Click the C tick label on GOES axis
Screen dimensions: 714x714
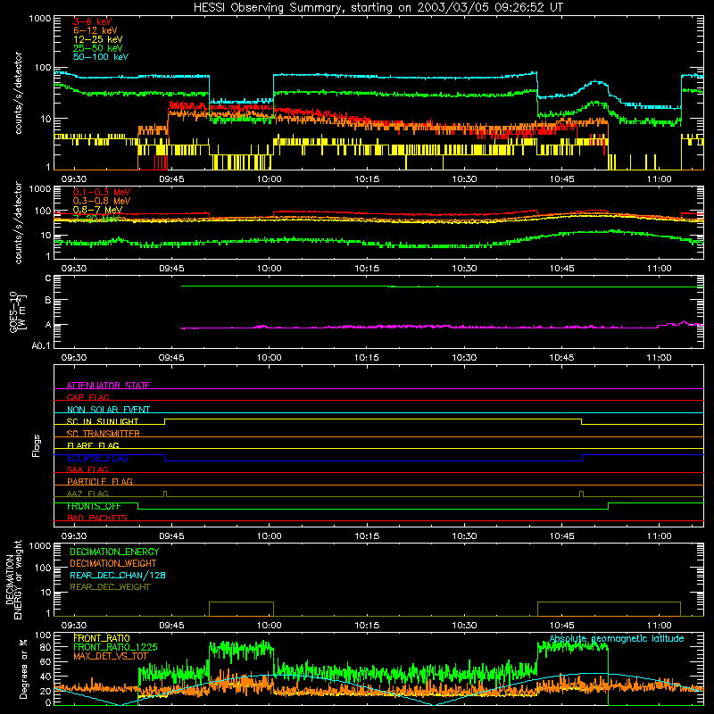(48, 278)
